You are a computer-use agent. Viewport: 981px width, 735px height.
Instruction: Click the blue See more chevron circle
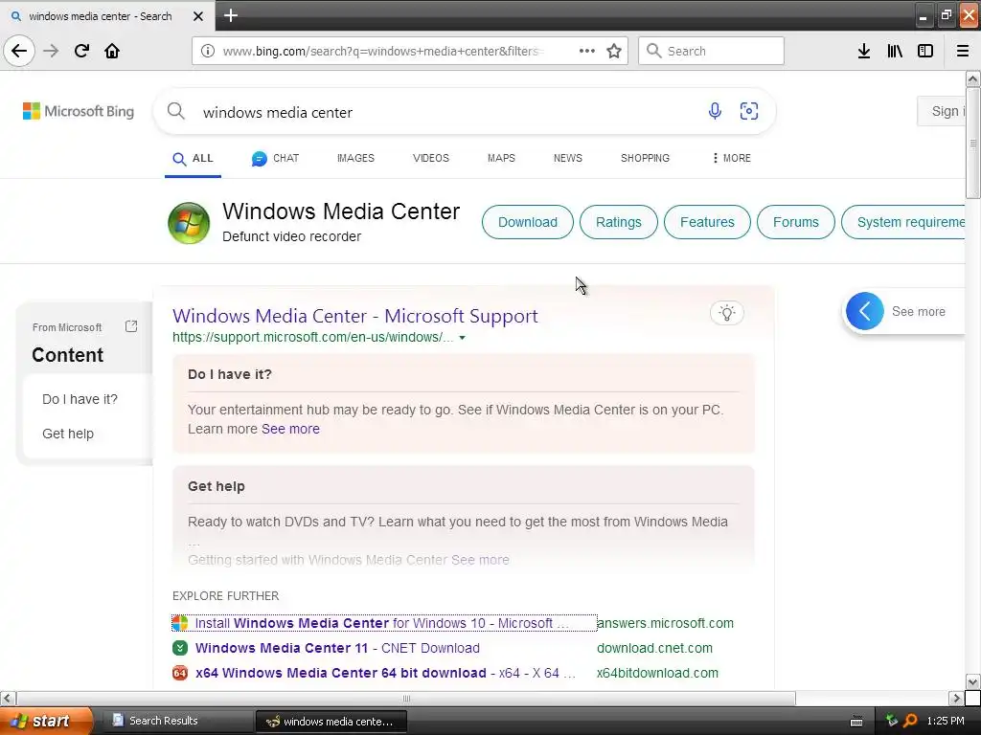click(865, 311)
